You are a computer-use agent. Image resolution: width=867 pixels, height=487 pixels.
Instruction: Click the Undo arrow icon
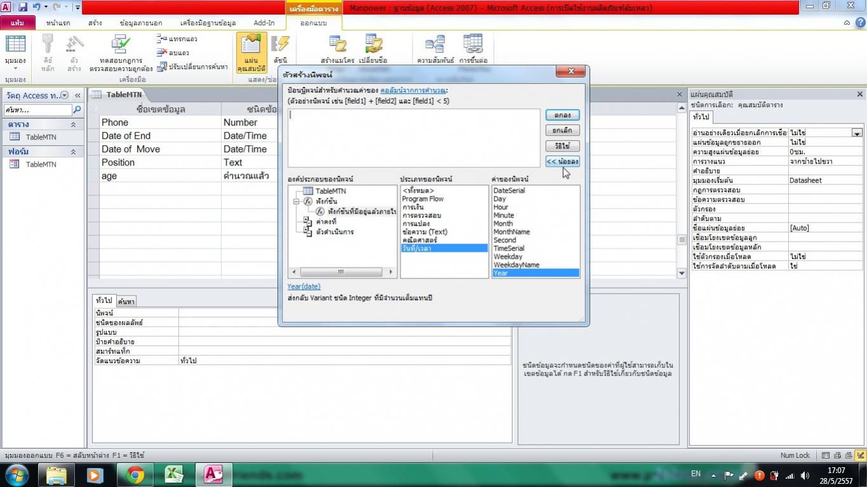(x=37, y=8)
